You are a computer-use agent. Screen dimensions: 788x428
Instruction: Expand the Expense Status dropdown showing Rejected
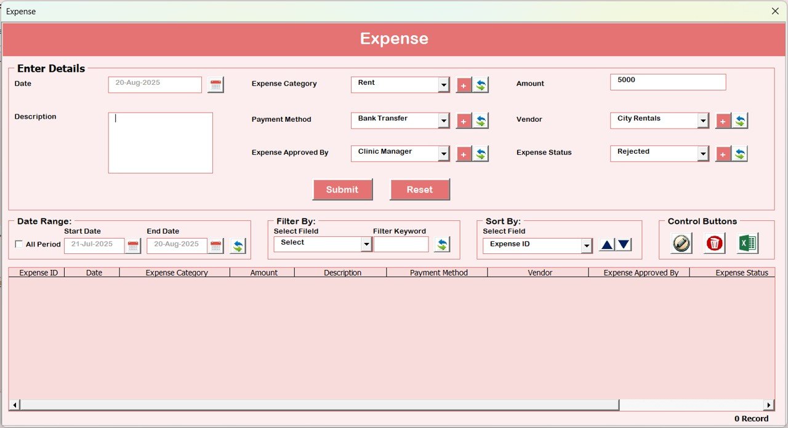click(703, 154)
